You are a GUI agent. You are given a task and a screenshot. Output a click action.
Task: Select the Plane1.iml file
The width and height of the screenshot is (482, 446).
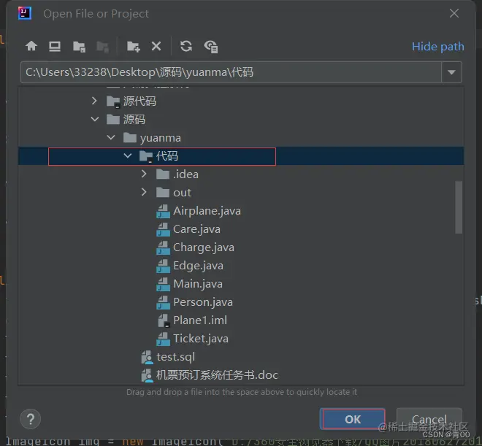click(x=200, y=320)
